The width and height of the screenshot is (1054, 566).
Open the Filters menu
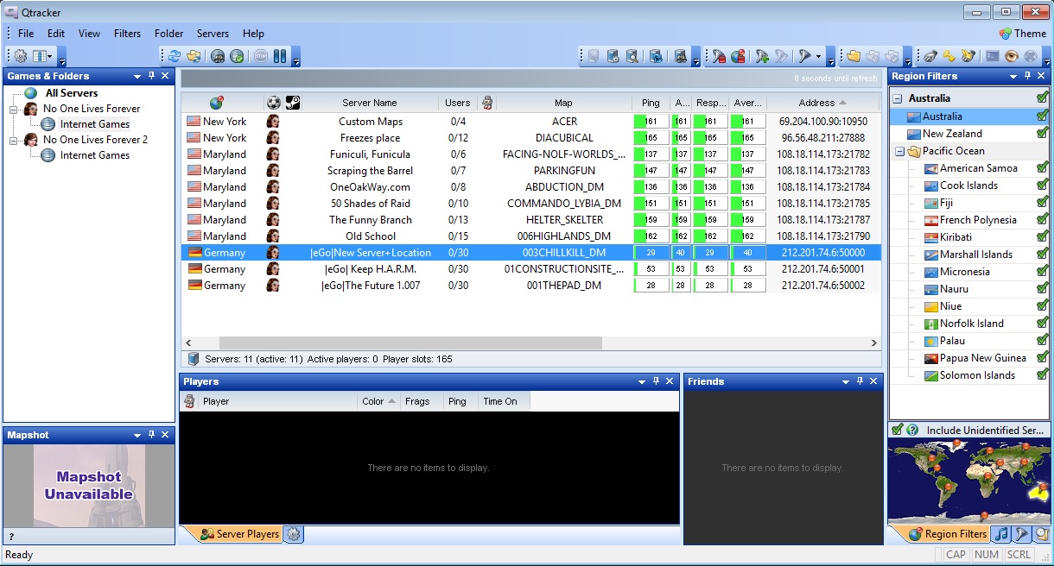coord(127,34)
